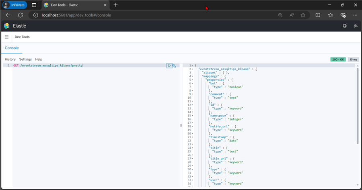Add page to favorites with star icon
Viewport: 362px width, 190px height.
(303, 15)
